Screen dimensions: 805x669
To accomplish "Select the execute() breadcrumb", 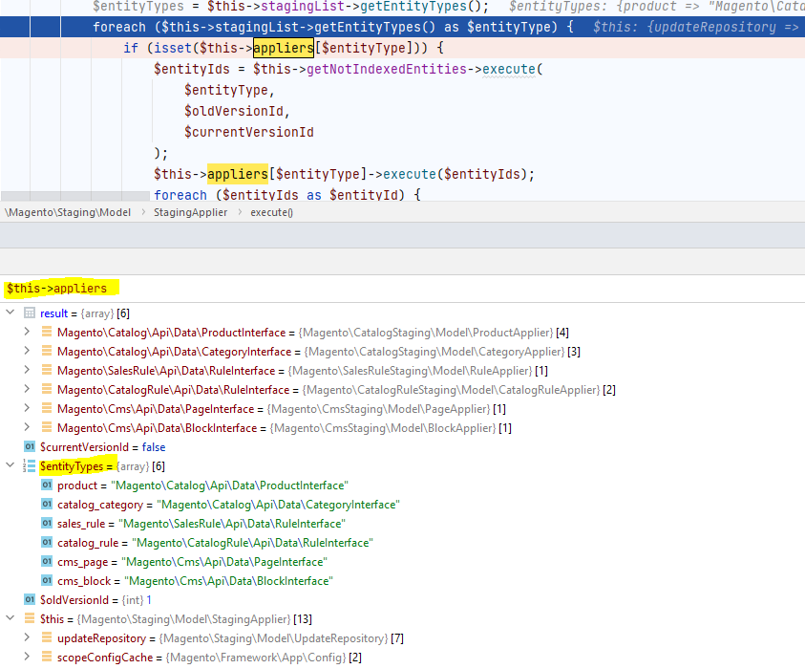I will point(271,212).
